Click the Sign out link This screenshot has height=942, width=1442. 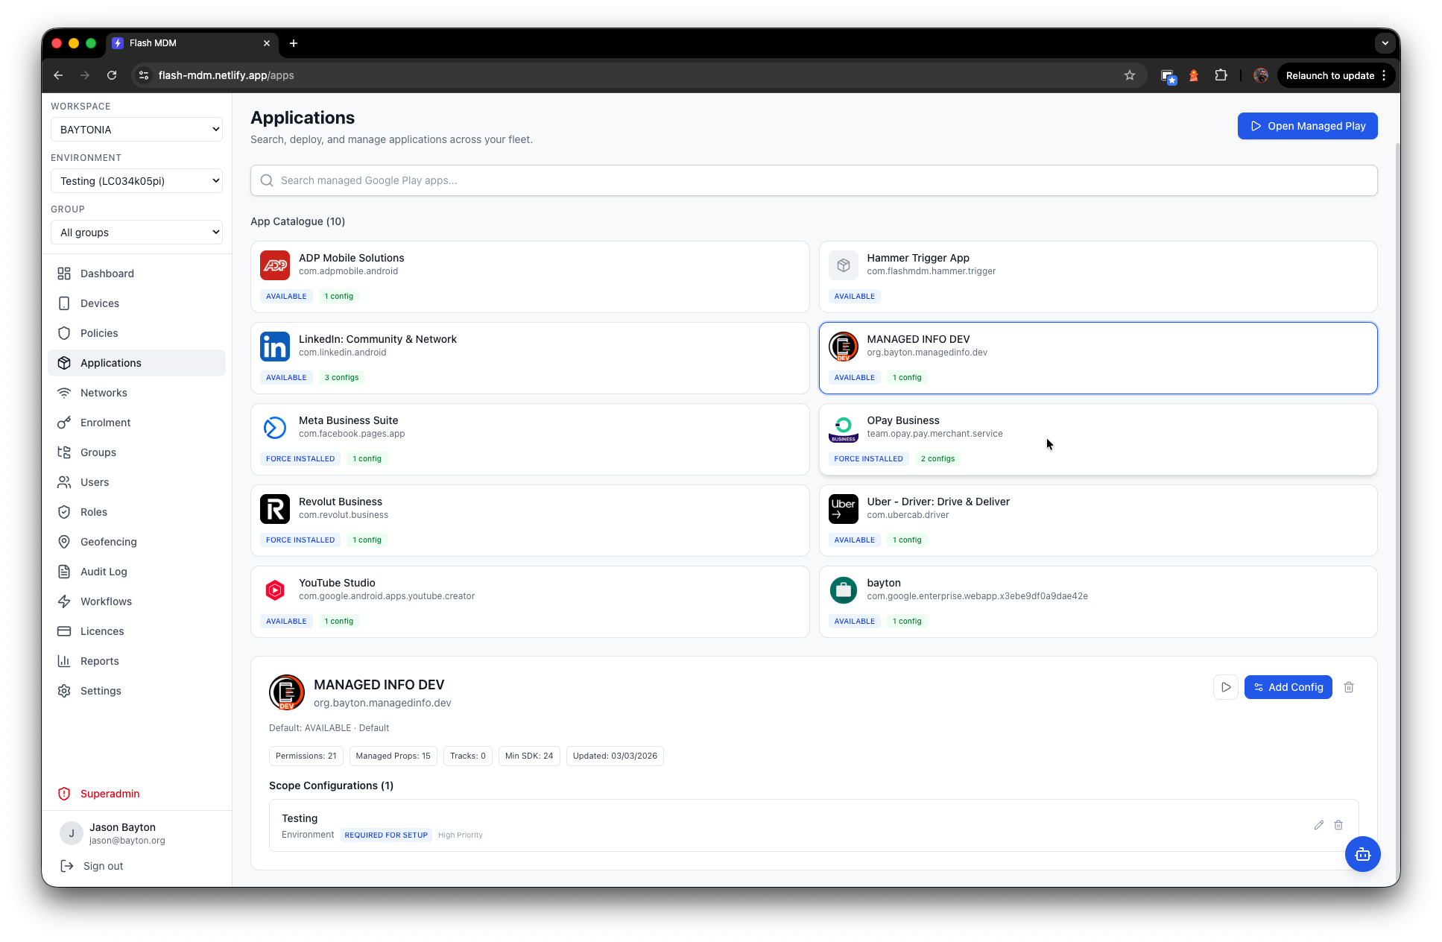coord(103,866)
